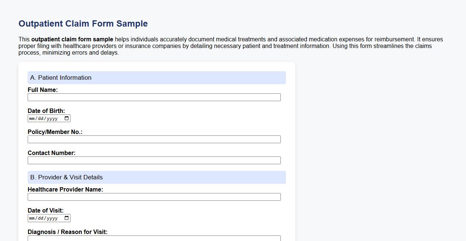Click the Healthcare Provider Name input field
This screenshot has width=466, height=241.
coord(154,197)
